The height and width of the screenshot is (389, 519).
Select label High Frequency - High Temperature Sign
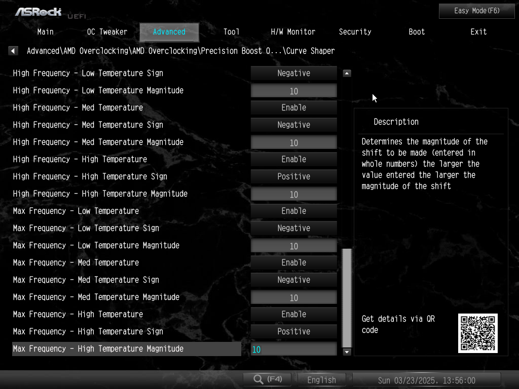coord(90,176)
